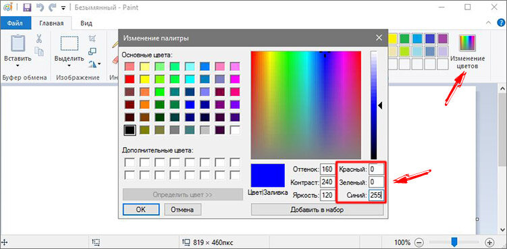Select the orange basic color swatch
507x249 pixels.
click(144, 104)
